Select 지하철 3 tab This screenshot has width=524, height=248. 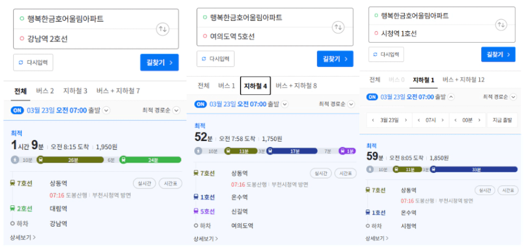click(x=76, y=91)
